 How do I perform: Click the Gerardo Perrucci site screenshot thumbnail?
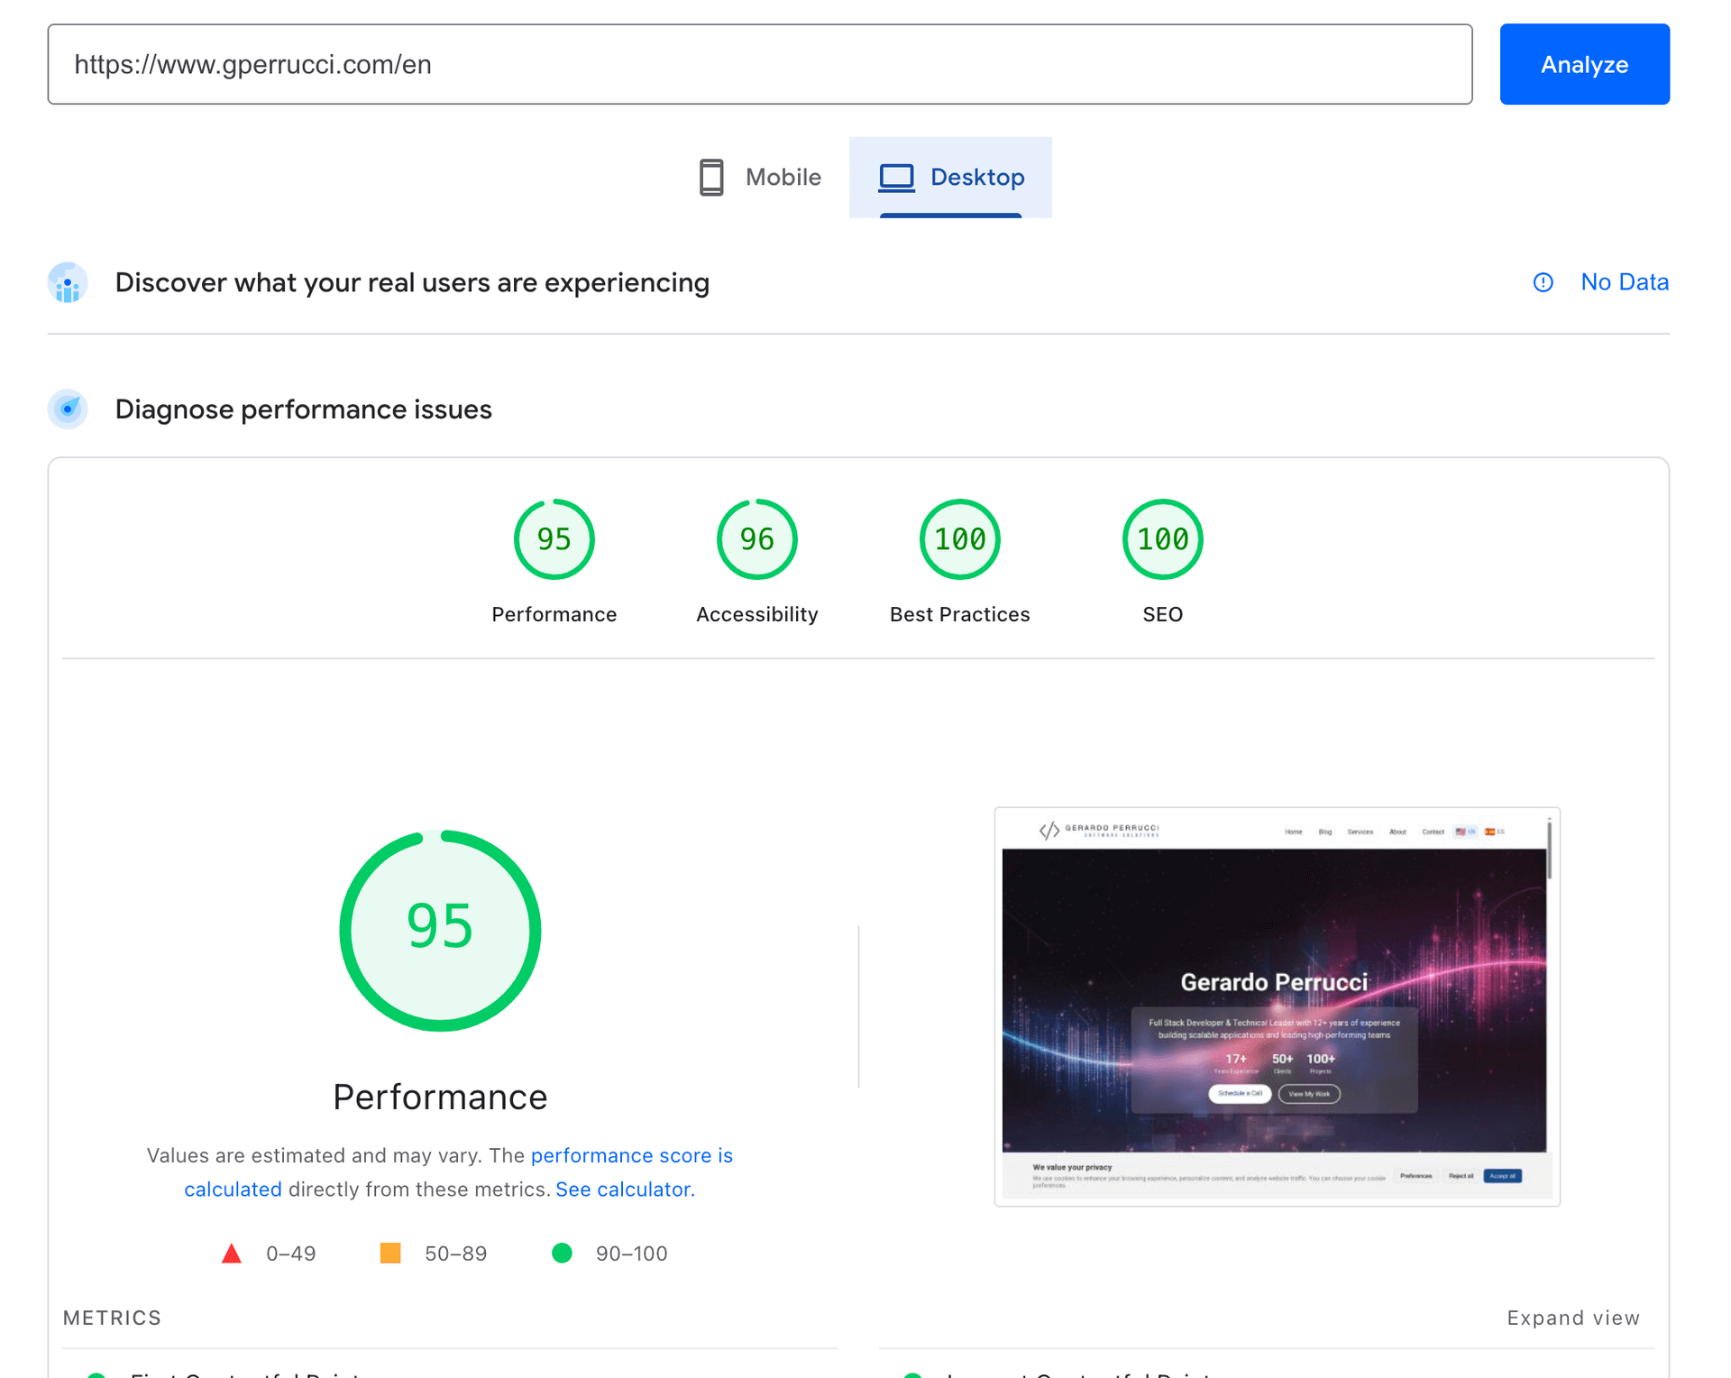tap(1277, 1006)
